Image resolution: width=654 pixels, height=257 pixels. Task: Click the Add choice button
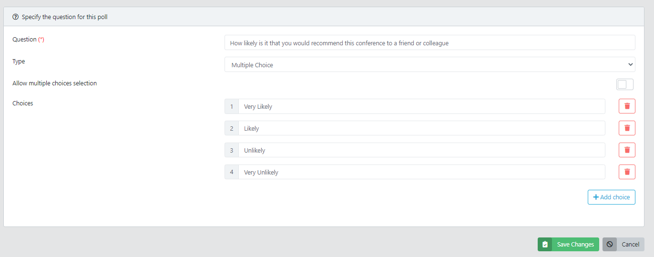point(612,197)
